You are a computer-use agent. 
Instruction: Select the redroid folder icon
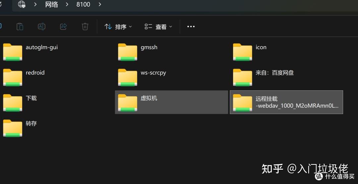tap(13, 77)
